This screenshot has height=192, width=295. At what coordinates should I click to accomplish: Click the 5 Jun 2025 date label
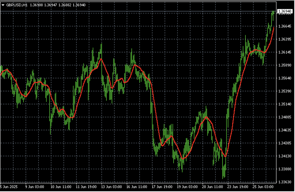coord(9,187)
